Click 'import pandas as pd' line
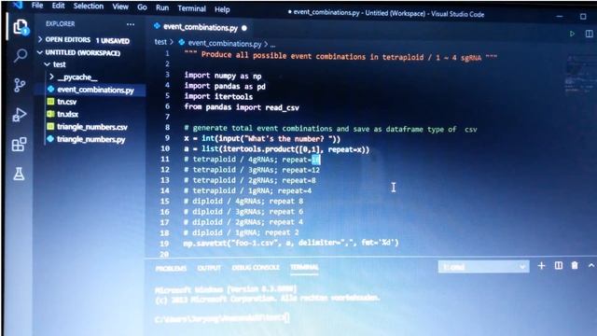Viewport: 597px width, 336px height. 225,87
